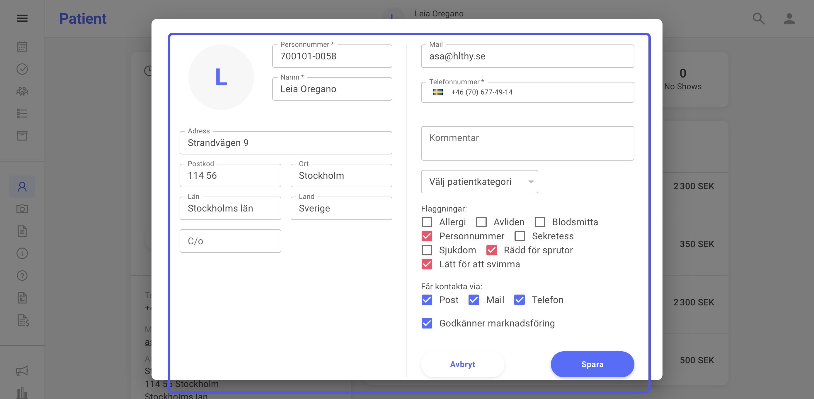Image resolution: width=814 pixels, height=399 pixels.
Task: Uncheck Rädd för sprutor
Action: click(492, 250)
